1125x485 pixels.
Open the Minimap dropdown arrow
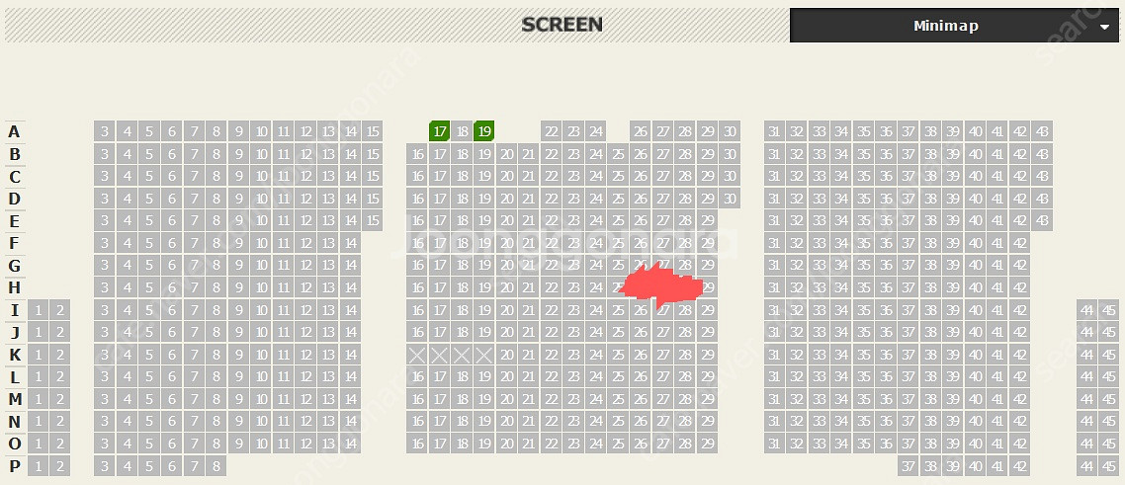[x=1103, y=28]
